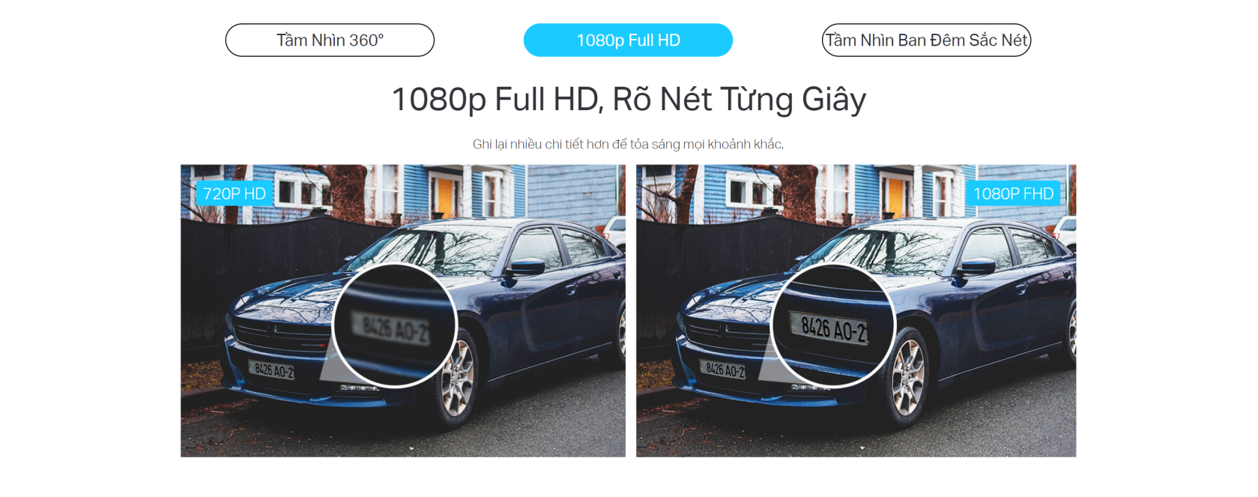This screenshot has height=497, width=1258.
Task: Click the heading 1080p Full HD, Rõ Nét Từng Giây
Action: coord(629,100)
